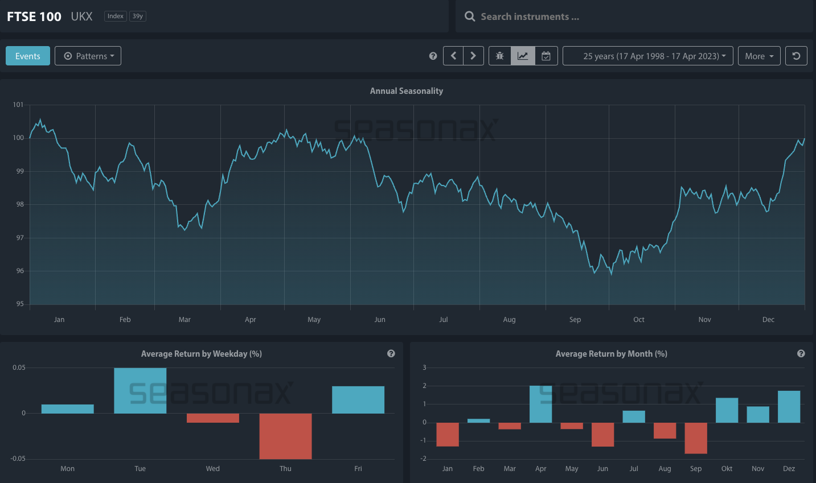Click the Search instruments field
The height and width of the screenshot is (483, 816).
pos(635,16)
